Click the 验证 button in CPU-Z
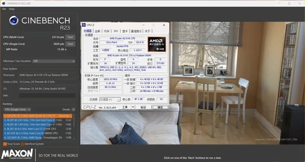Screen dimensions: 305x162 coord(143,107)
